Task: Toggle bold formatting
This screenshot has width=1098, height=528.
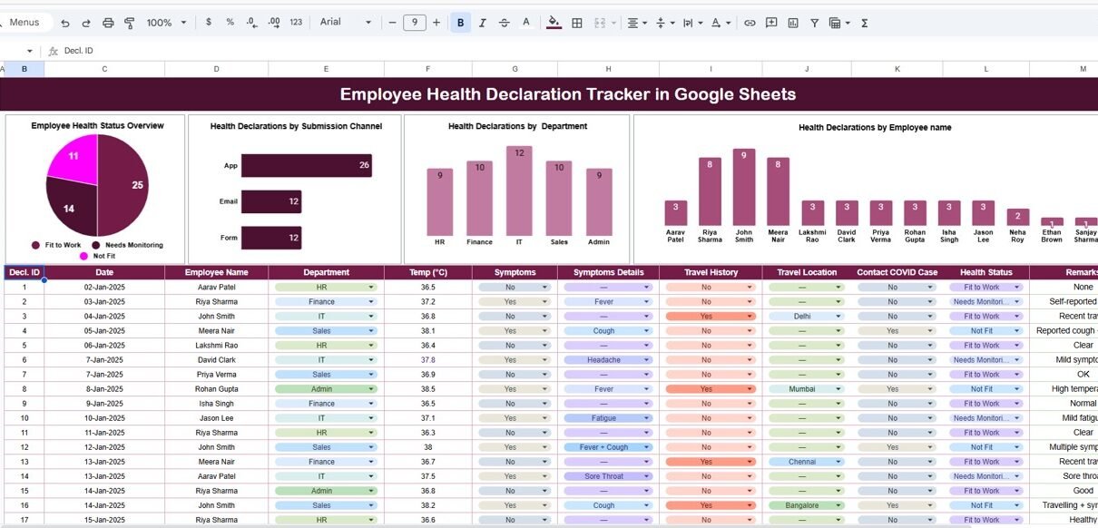Action: [x=460, y=23]
